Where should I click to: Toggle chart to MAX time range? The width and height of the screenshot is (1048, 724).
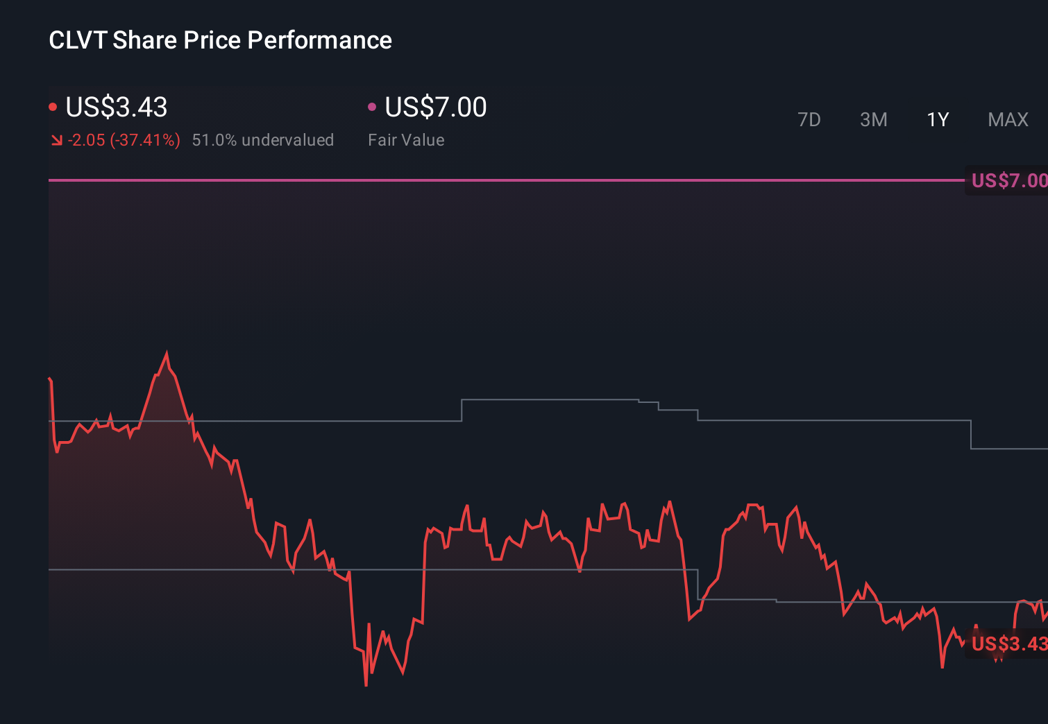(x=1007, y=119)
